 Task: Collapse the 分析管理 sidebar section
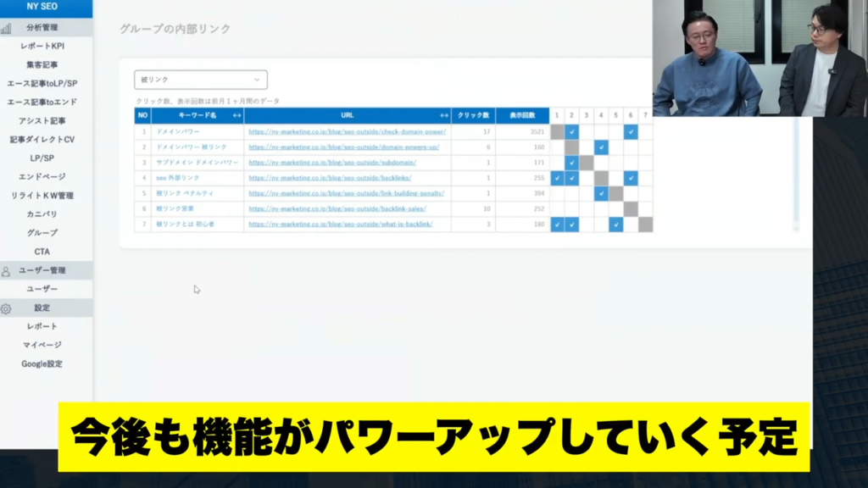tap(42, 28)
